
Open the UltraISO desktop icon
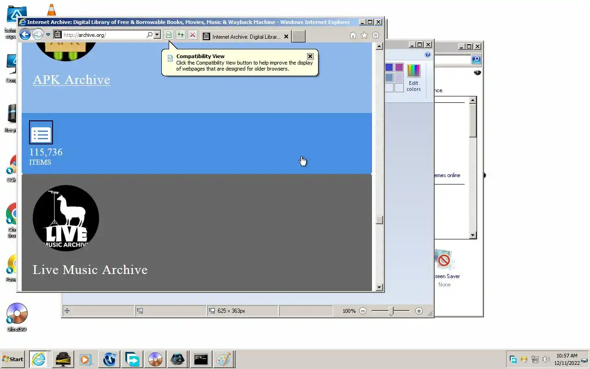17,317
